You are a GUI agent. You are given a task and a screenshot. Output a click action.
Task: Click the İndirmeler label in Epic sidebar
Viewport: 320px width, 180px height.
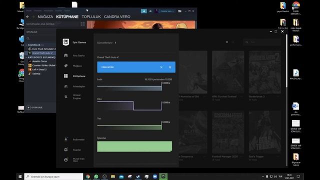click(79, 139)
